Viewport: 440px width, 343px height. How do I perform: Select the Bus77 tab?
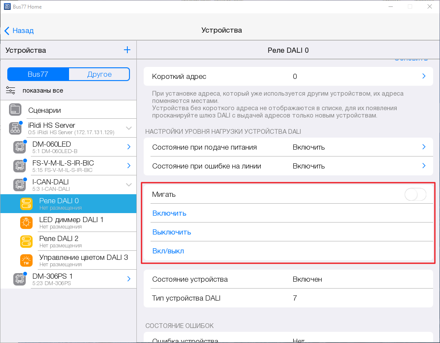tap(38, 74)
